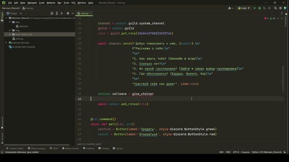The width and height of the screenshot is (289, 162).
Task: Open Project panel options gear
Action: [68, 13]
